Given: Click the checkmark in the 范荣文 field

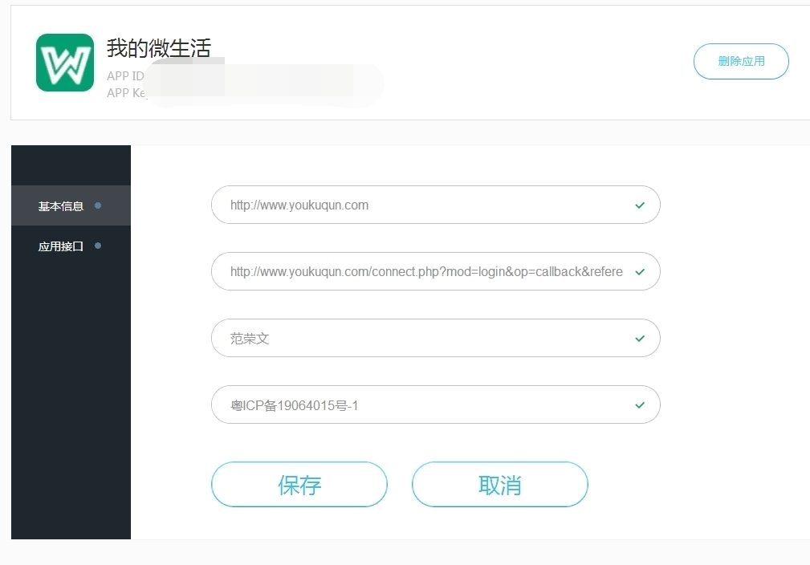Looking at the screenshot, I should tap(640, 338).
